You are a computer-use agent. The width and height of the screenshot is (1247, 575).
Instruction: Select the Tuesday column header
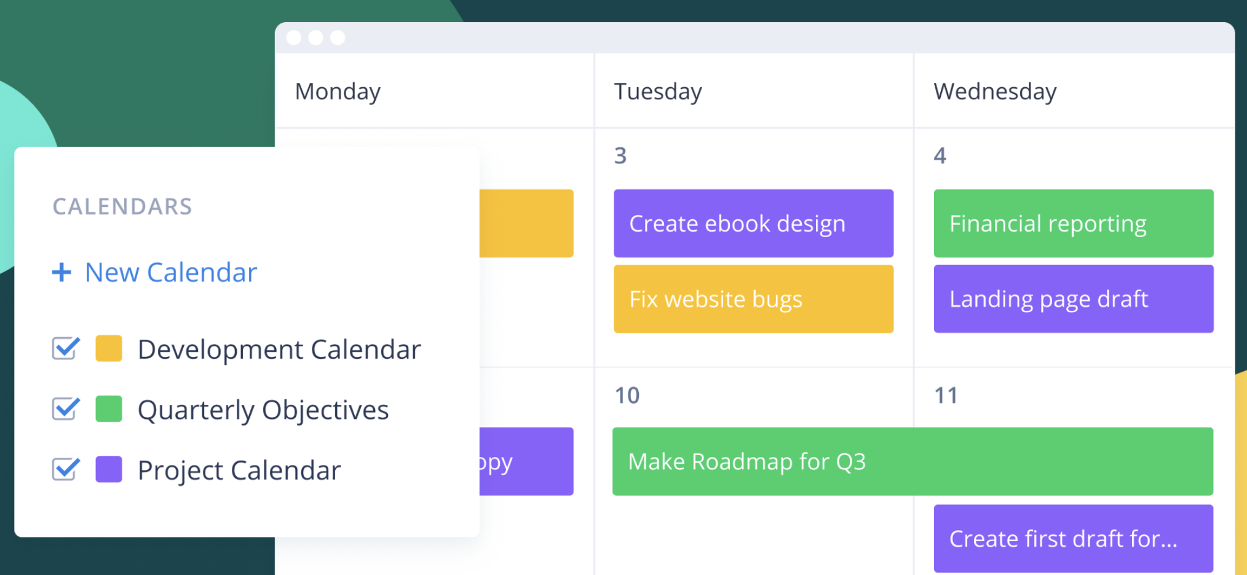754,91
